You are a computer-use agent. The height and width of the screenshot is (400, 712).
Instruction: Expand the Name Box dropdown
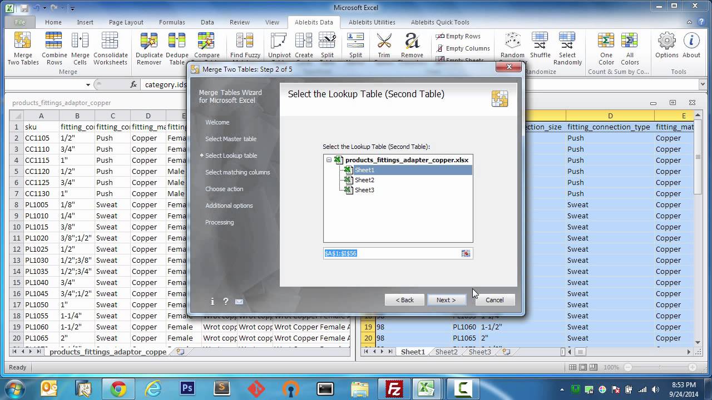(x=88, y=85)
